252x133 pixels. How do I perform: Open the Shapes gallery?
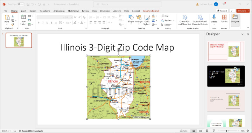click(131, 20)
